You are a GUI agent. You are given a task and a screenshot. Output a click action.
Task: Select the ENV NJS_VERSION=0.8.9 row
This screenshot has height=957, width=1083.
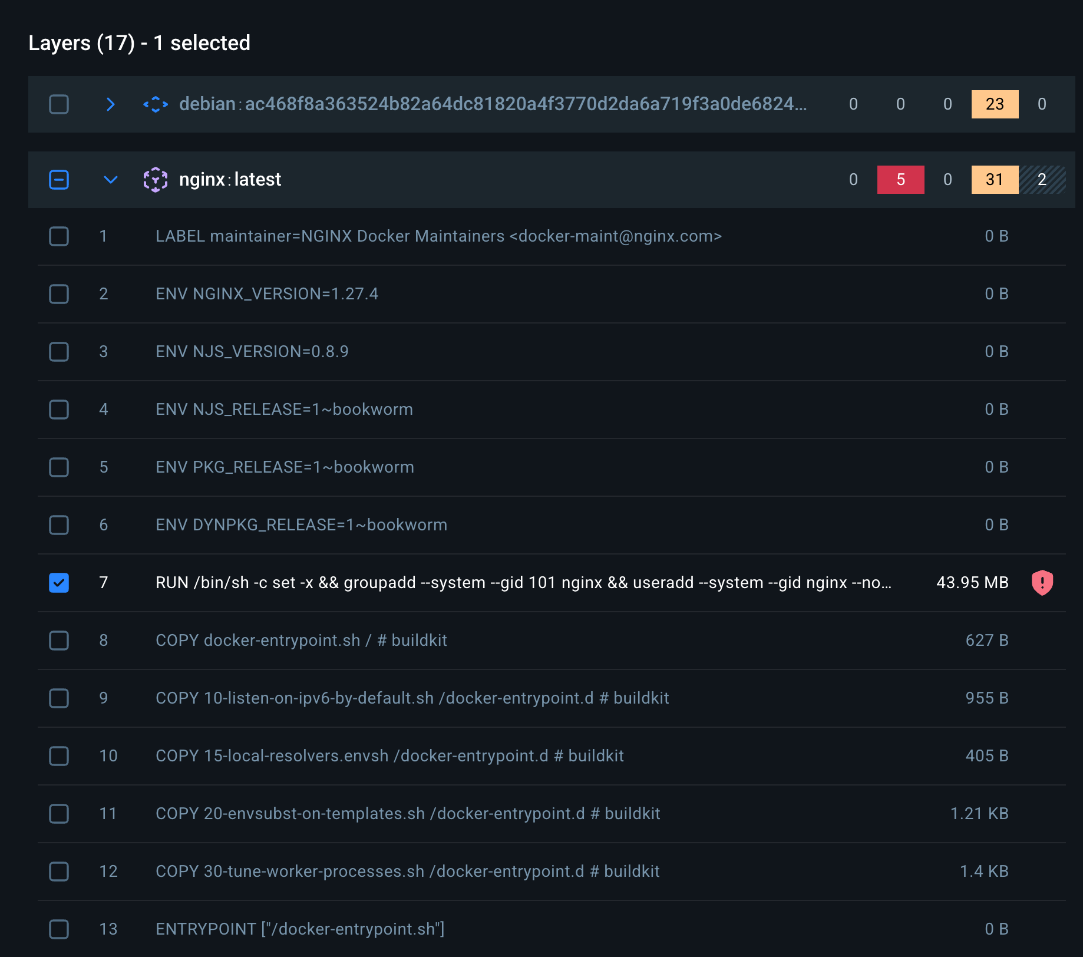point(552,352)
